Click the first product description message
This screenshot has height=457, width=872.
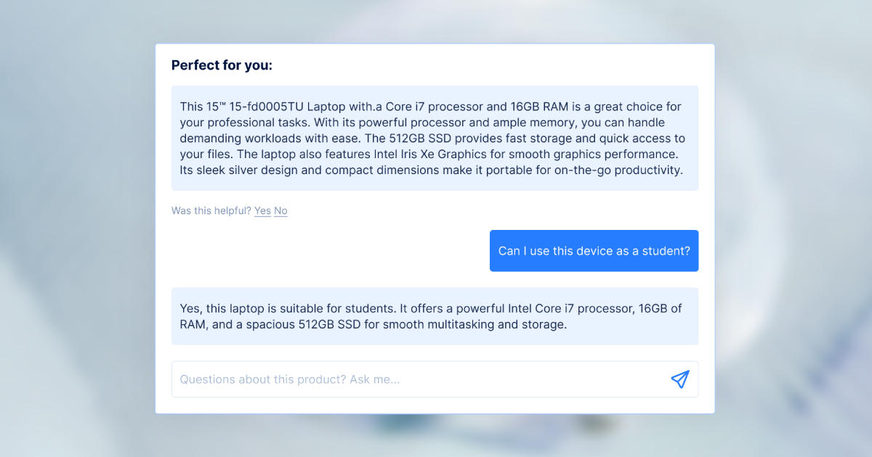pyautogui.click(x=435, y=139)
